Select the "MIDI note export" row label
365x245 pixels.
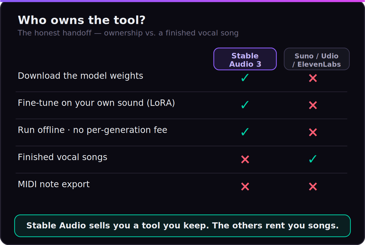click(54, 184)
